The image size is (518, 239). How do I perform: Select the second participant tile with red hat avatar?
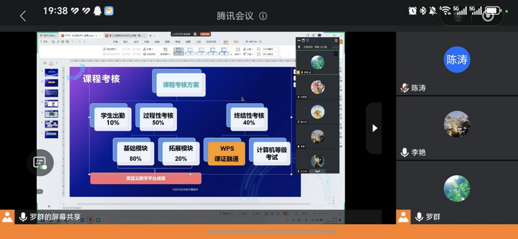point(318,87)
